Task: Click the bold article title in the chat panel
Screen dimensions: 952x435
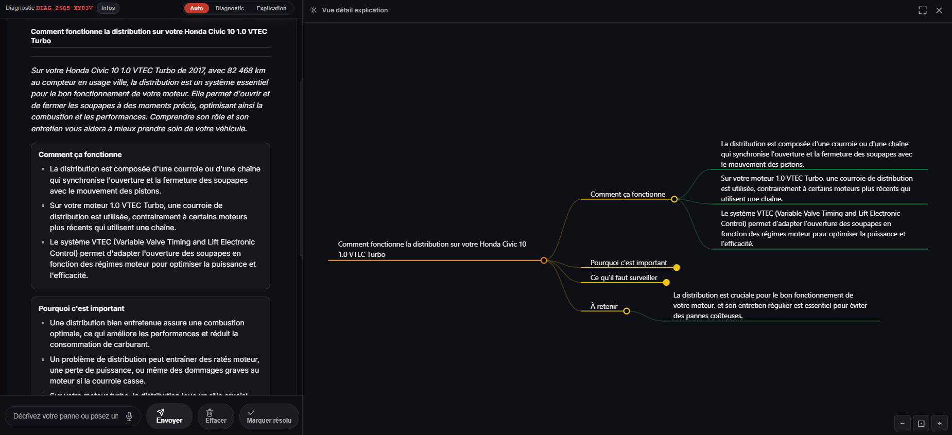Action: pos(149,36)
